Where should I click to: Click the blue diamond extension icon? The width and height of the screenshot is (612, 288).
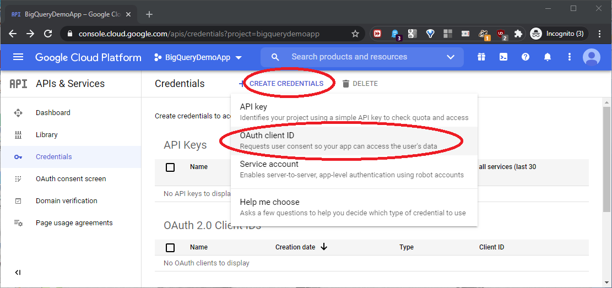[x=430, y=34]
